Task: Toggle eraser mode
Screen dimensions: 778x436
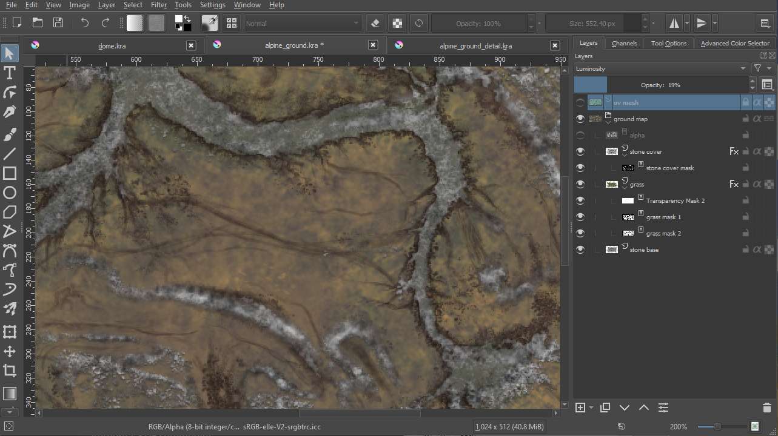Action: [x=375, y=23]
